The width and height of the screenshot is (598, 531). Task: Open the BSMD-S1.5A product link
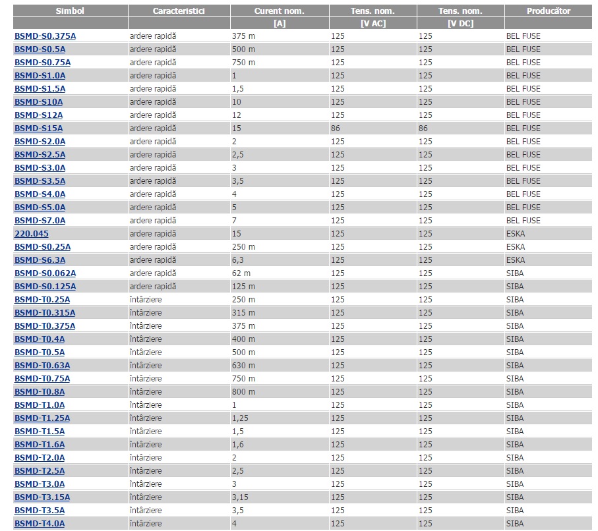pos(40,89)
